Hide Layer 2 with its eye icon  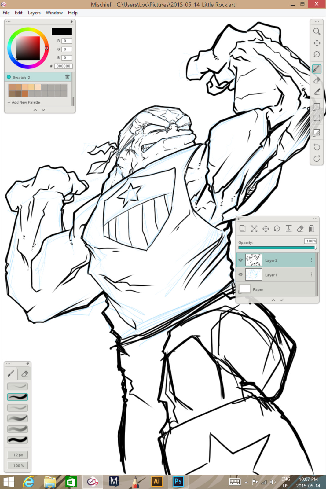click(241, 260)
